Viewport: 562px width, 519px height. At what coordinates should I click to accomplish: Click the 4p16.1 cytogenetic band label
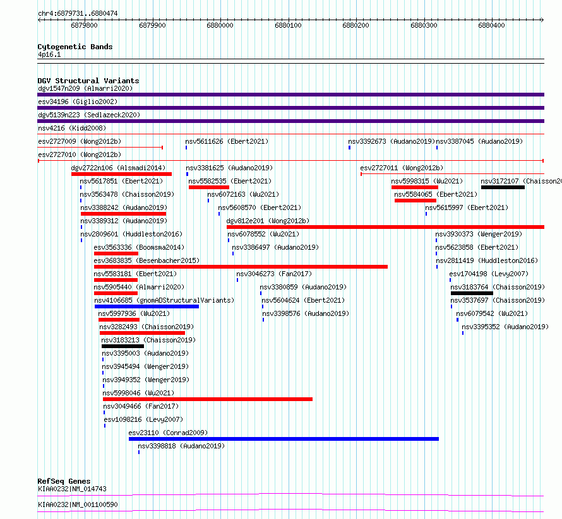49,54
